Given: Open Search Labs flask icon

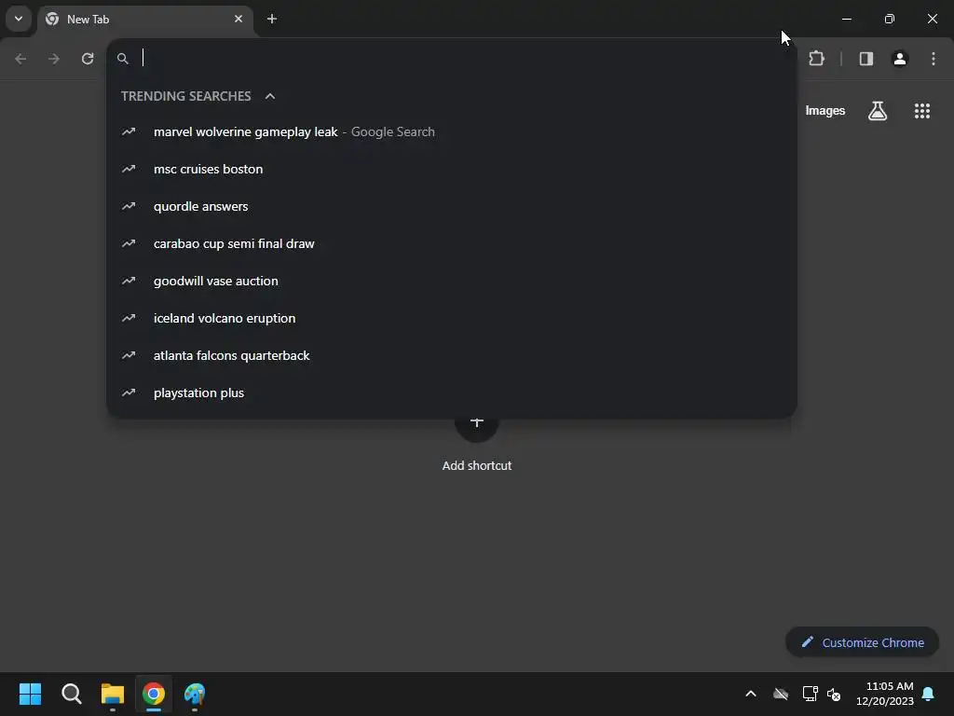Looking at the screenshot, I should [878, 111].
